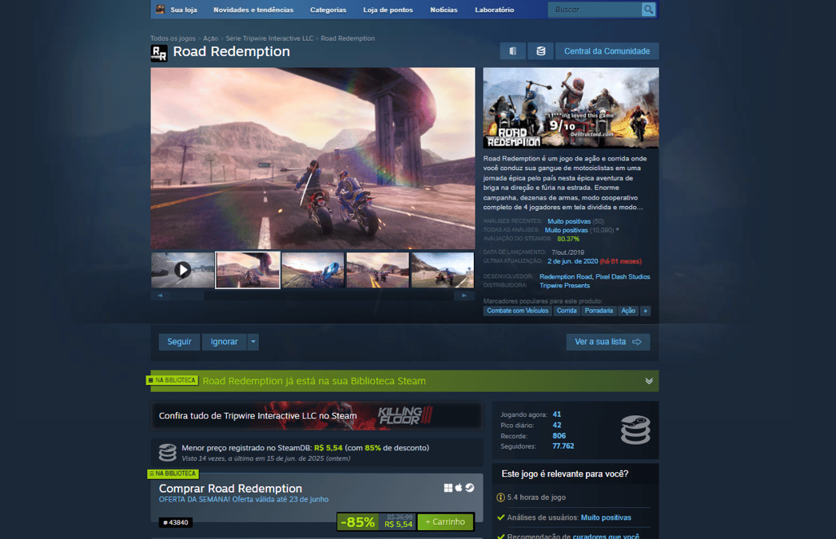Open the Série Tripwire Interactive LLC breadcrumb
The image size is (836, 539).
click(x=269, y=38)
